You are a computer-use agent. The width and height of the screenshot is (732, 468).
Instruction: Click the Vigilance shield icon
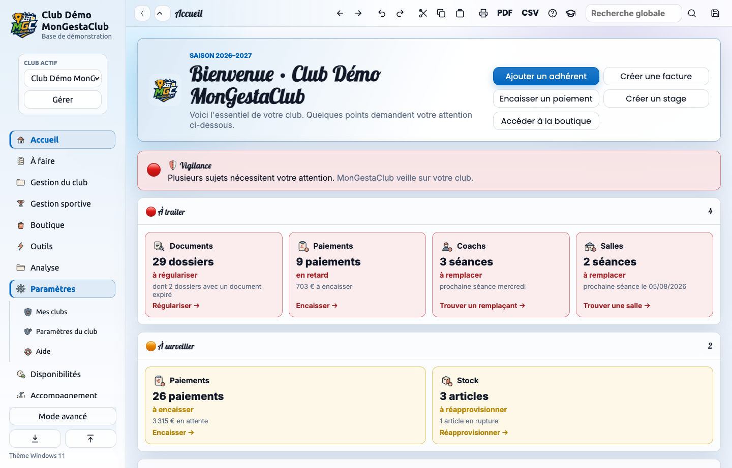[173, 165]
